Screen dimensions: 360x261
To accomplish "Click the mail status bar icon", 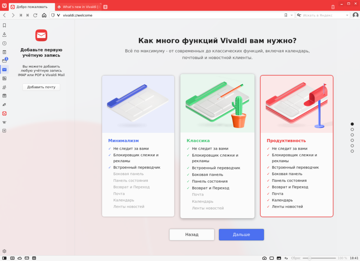I will 27,258.
